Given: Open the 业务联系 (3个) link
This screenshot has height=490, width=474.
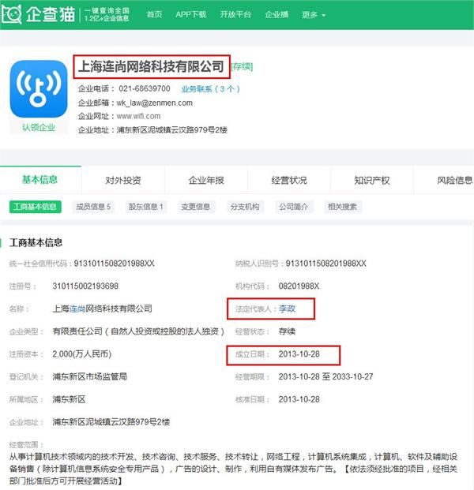Looking at the screenshot, I should click(x=211, y=89).
